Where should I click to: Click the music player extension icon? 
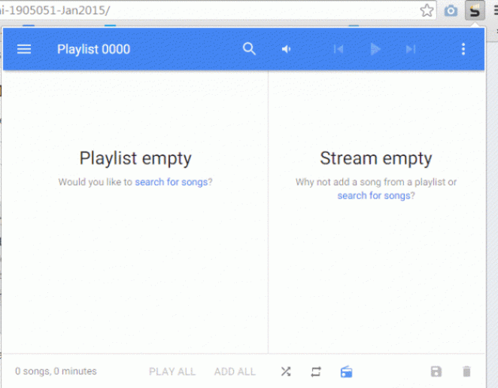point(475,11)
